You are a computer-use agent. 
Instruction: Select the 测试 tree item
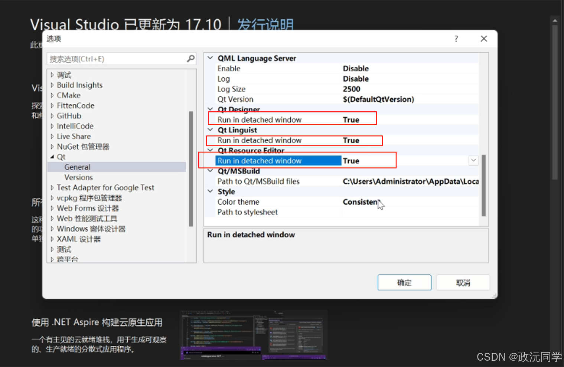64,249
